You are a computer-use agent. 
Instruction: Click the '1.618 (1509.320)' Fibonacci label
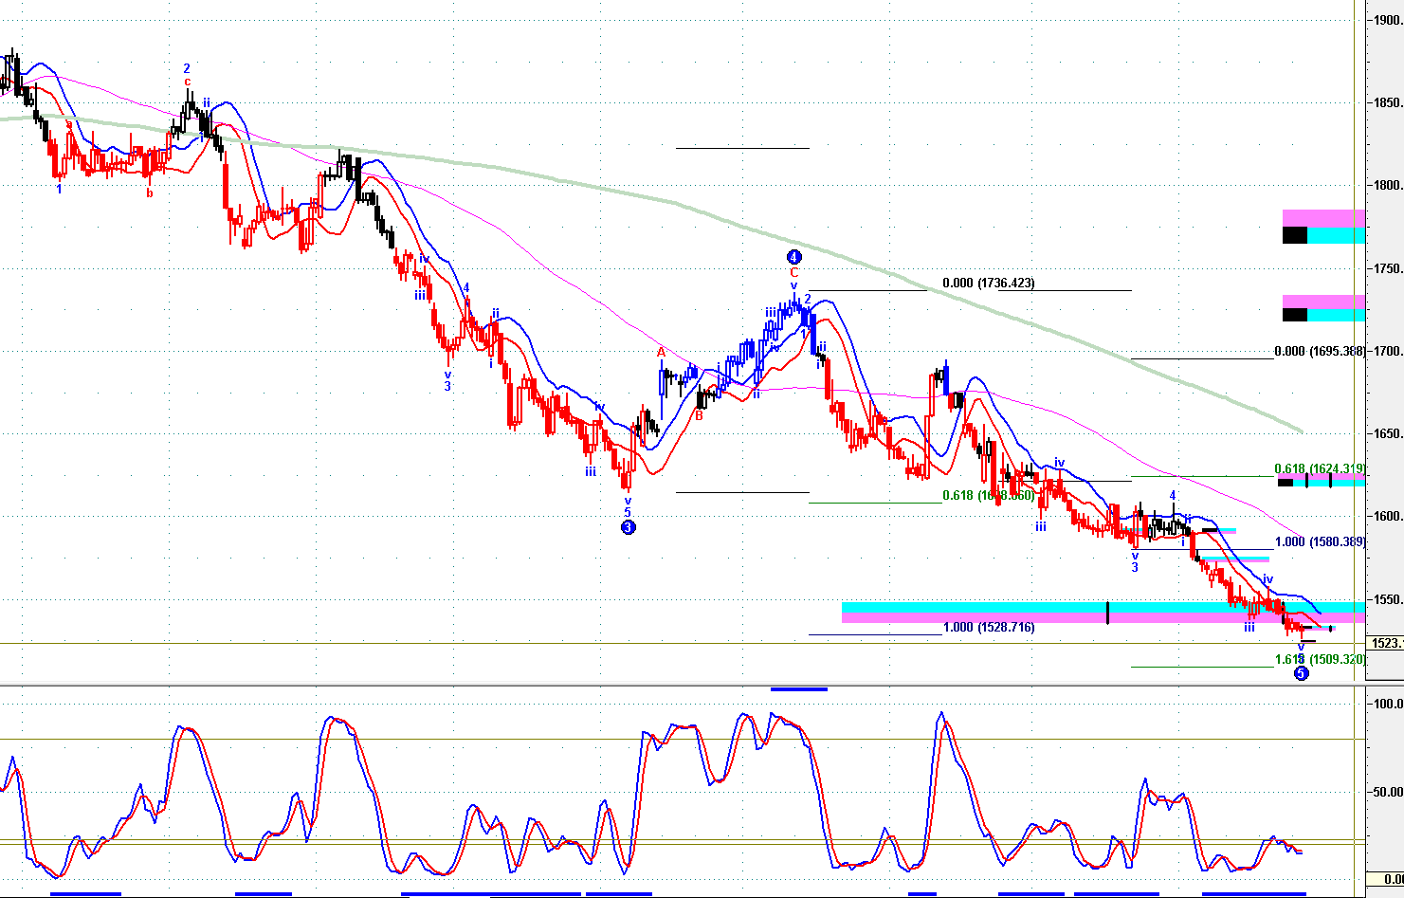tap(1320, 659)
